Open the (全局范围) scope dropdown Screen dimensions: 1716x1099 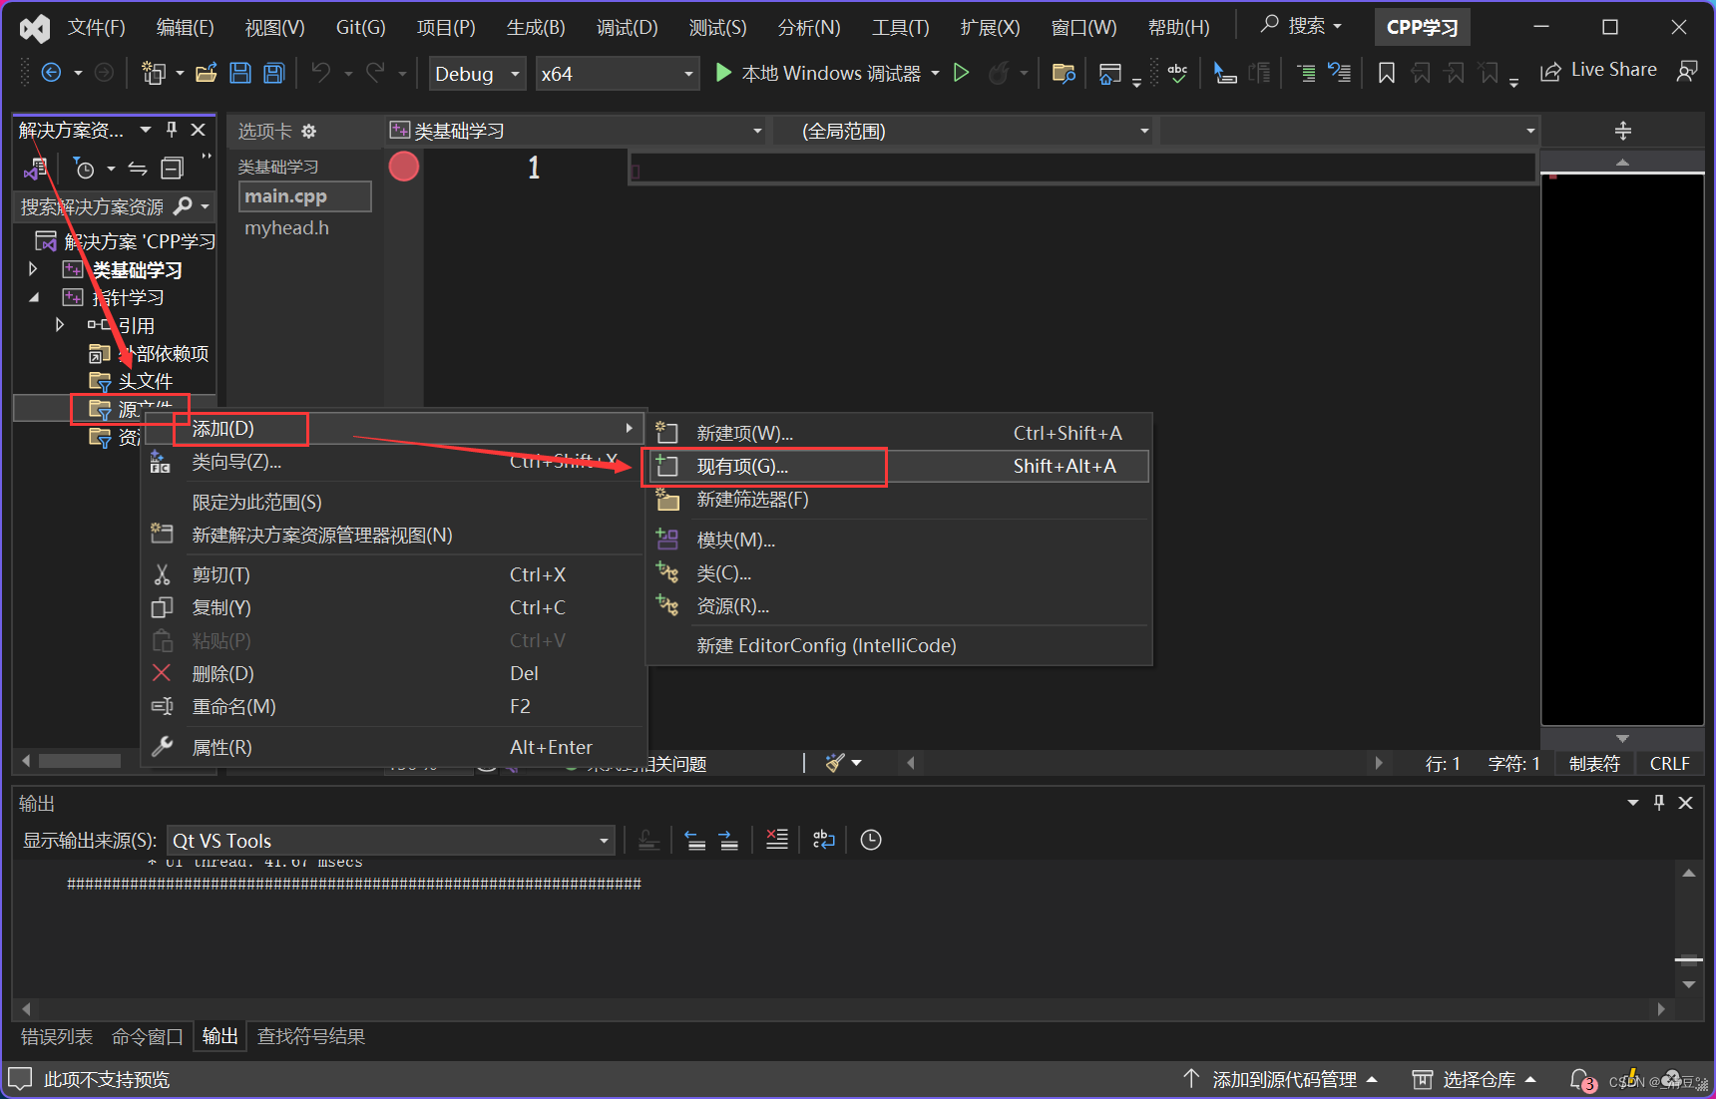click(965, 131)
